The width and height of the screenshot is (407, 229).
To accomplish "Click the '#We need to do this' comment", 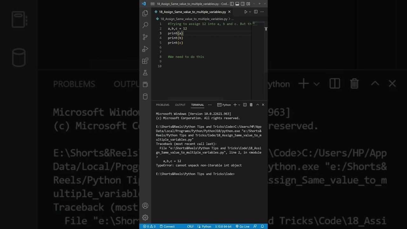I will click(x=186, y=57).
